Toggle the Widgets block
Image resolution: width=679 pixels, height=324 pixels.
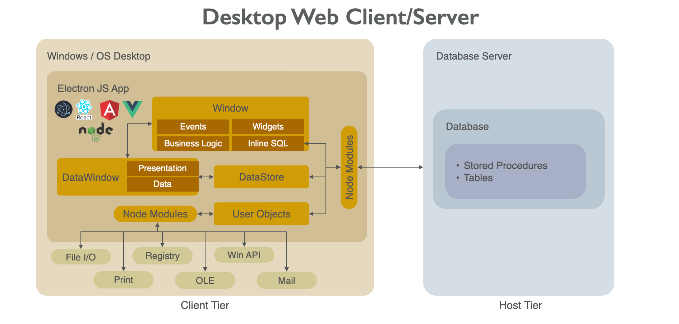268,126
